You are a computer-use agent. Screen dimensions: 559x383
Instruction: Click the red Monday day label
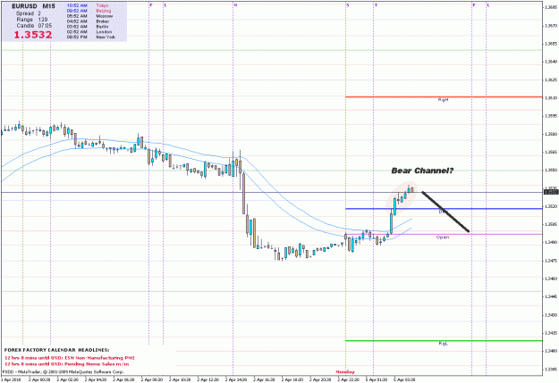[345, 372]
